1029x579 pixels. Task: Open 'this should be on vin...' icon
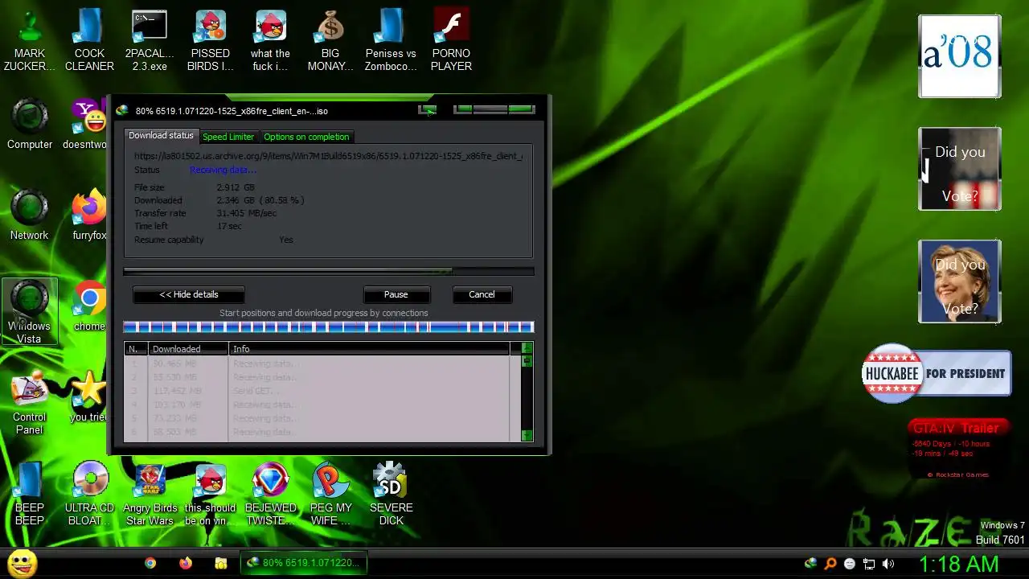[211, 494]
